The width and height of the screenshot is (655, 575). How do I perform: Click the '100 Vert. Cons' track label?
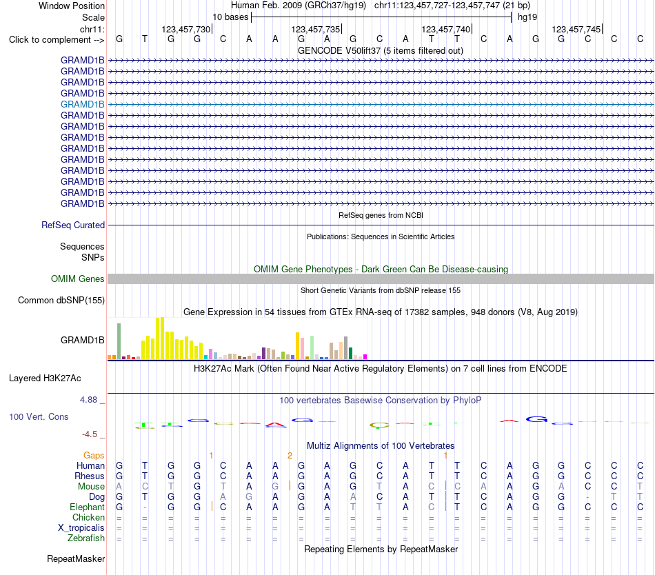coord(39,416)
